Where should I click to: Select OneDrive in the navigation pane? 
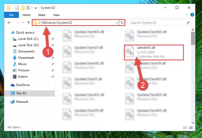[23, 85]
